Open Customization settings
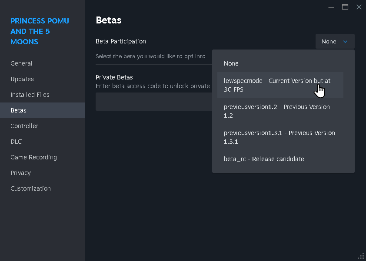This screenshot has height=261, width=366. click(x=30, y=188)
